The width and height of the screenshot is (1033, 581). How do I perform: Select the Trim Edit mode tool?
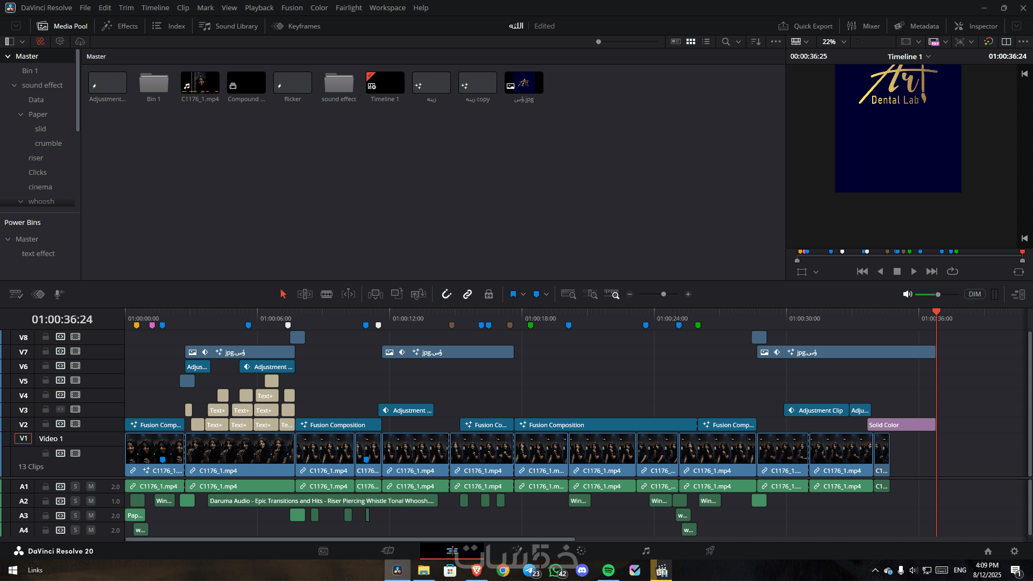(x=305, y=294)
